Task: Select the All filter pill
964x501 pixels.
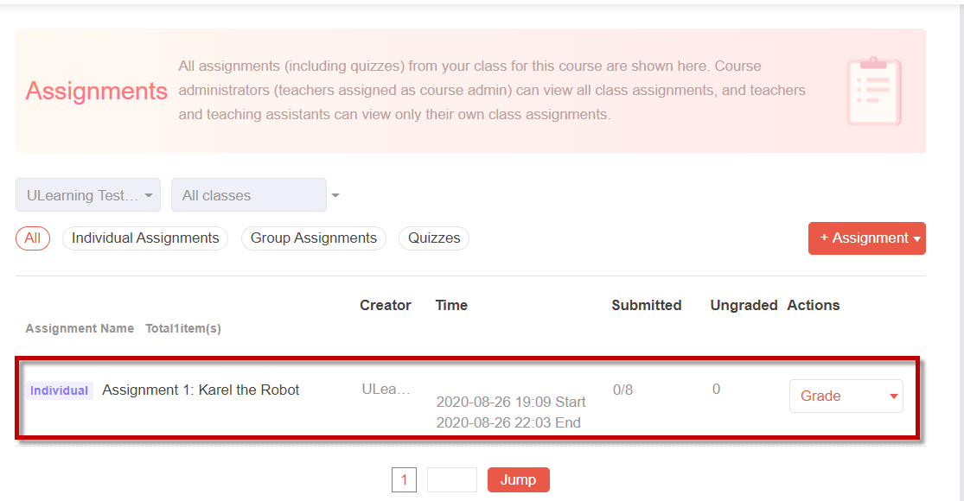Action: tap(33, 238)
